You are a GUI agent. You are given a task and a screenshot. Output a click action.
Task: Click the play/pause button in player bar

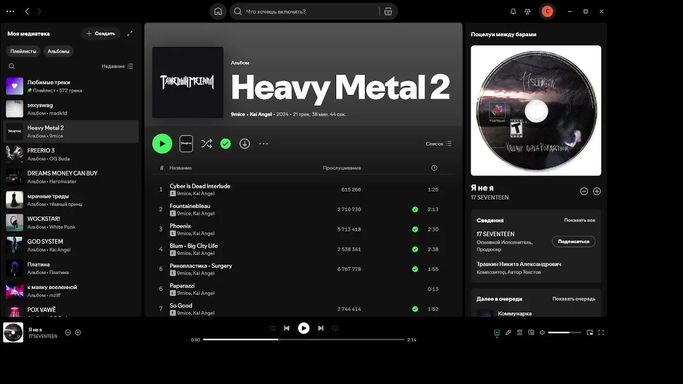[x=304, y=328]
